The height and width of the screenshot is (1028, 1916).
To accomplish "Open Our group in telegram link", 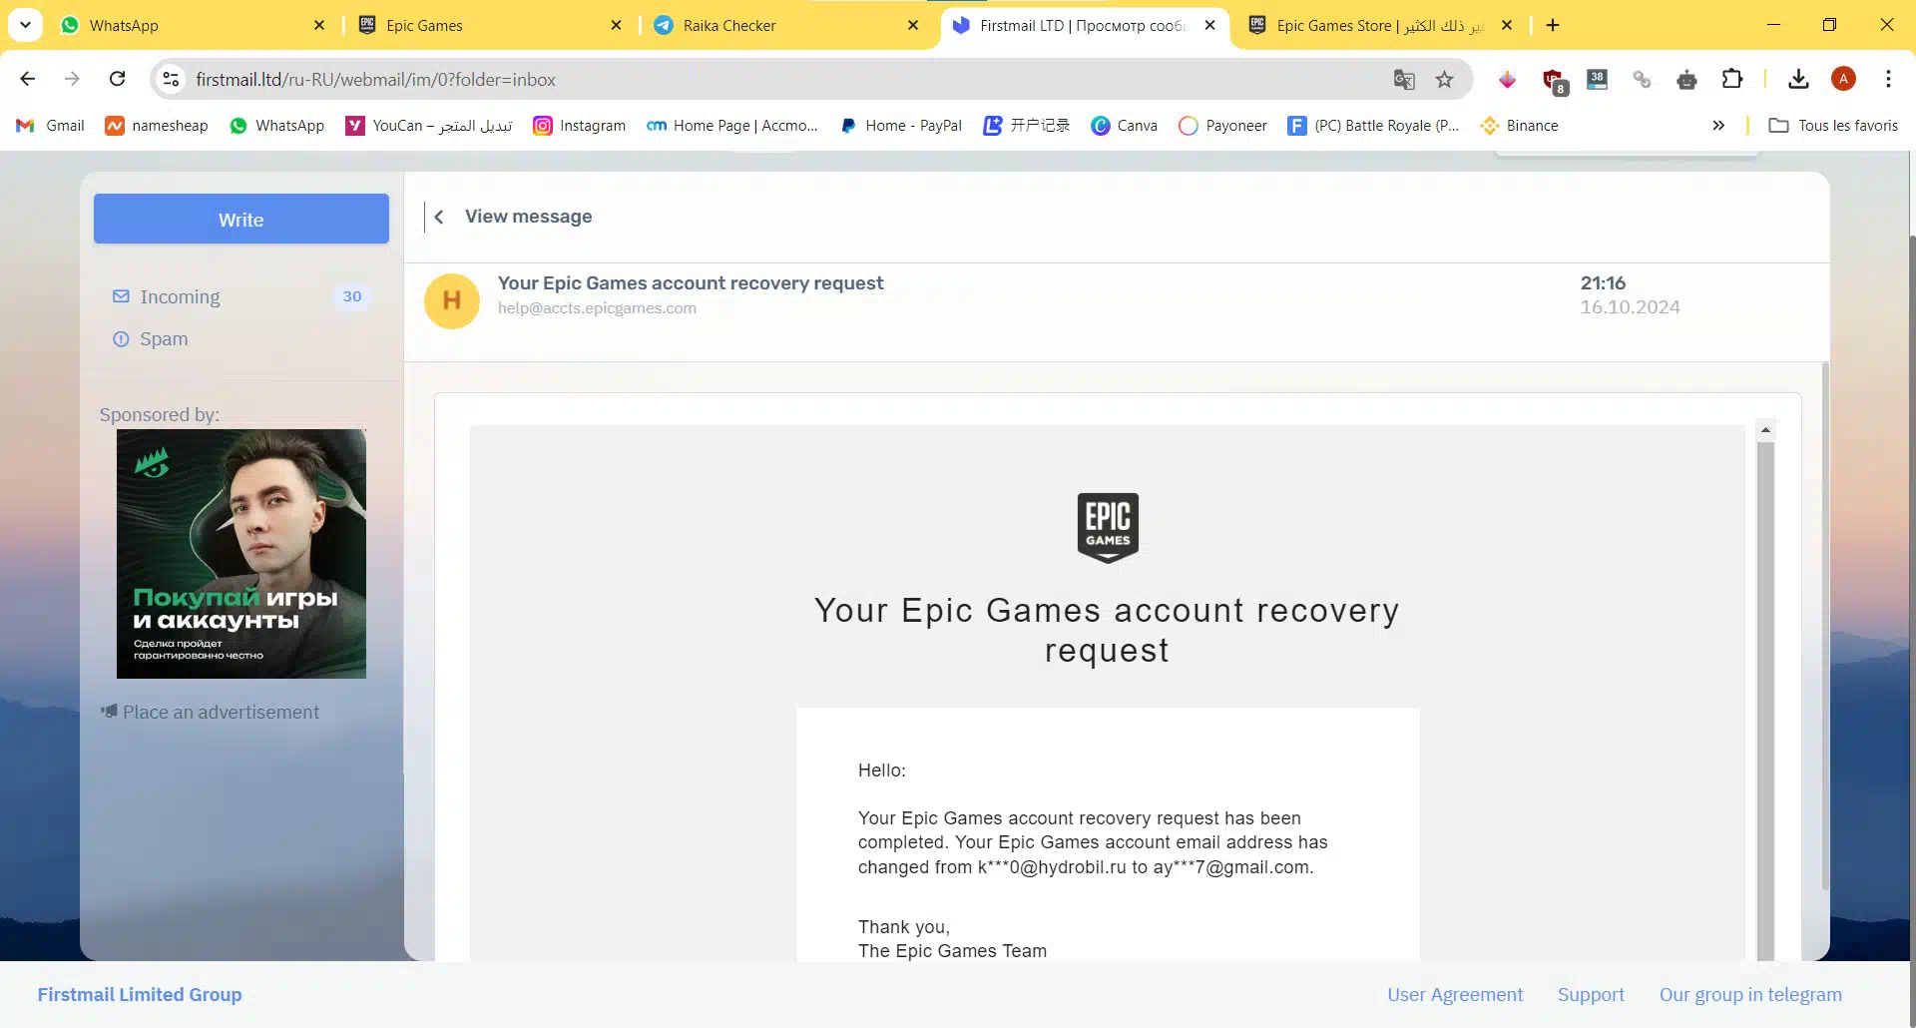I will (x=1750, y=994).
